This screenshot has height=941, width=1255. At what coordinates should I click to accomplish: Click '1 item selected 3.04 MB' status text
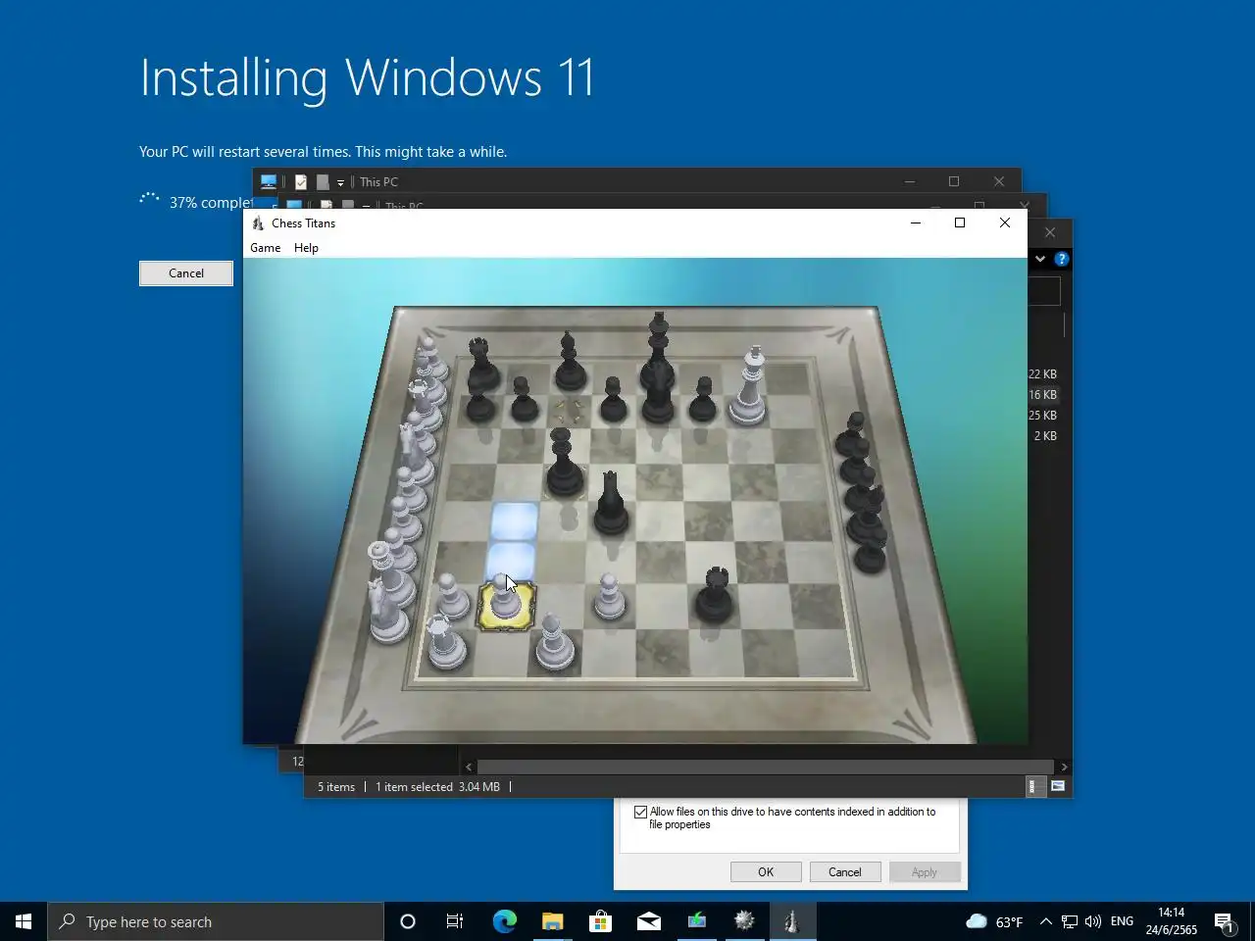coord(437,787)
